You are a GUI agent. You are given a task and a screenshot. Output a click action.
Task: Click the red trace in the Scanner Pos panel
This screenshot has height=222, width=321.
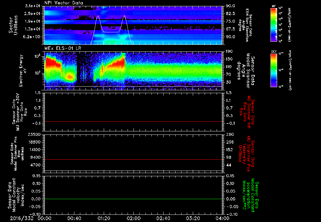(x=133, y=159)
